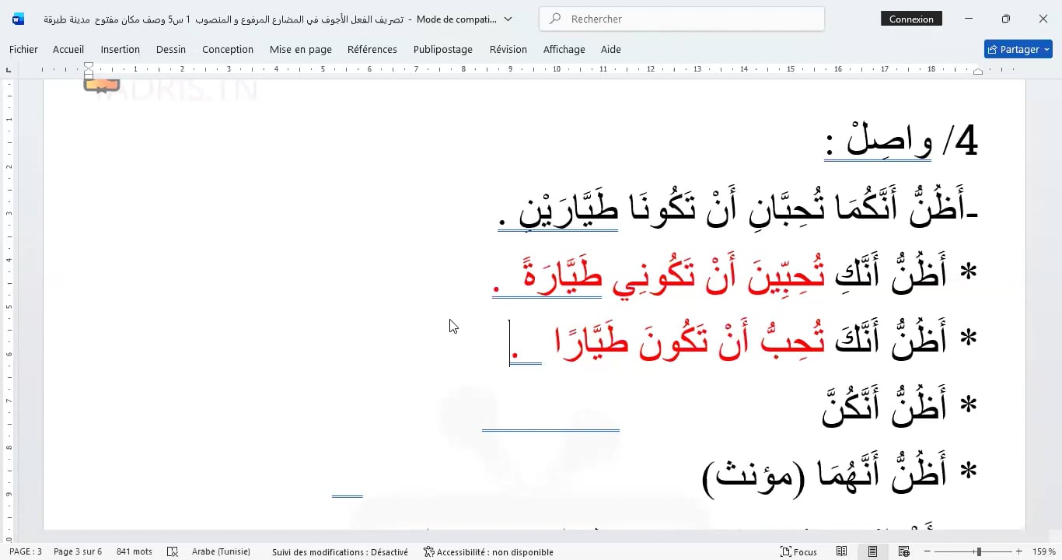Enable Focus mode in status bar
Image resolution: width=1062 pixels, height=560 pixels.
[798, 551]
